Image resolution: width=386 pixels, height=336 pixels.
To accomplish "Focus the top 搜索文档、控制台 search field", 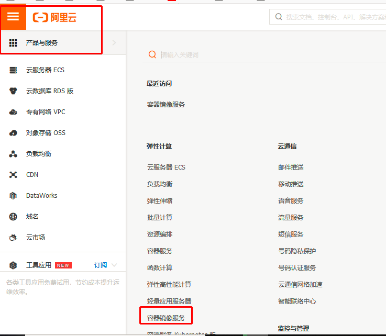I will click(328, 17).
